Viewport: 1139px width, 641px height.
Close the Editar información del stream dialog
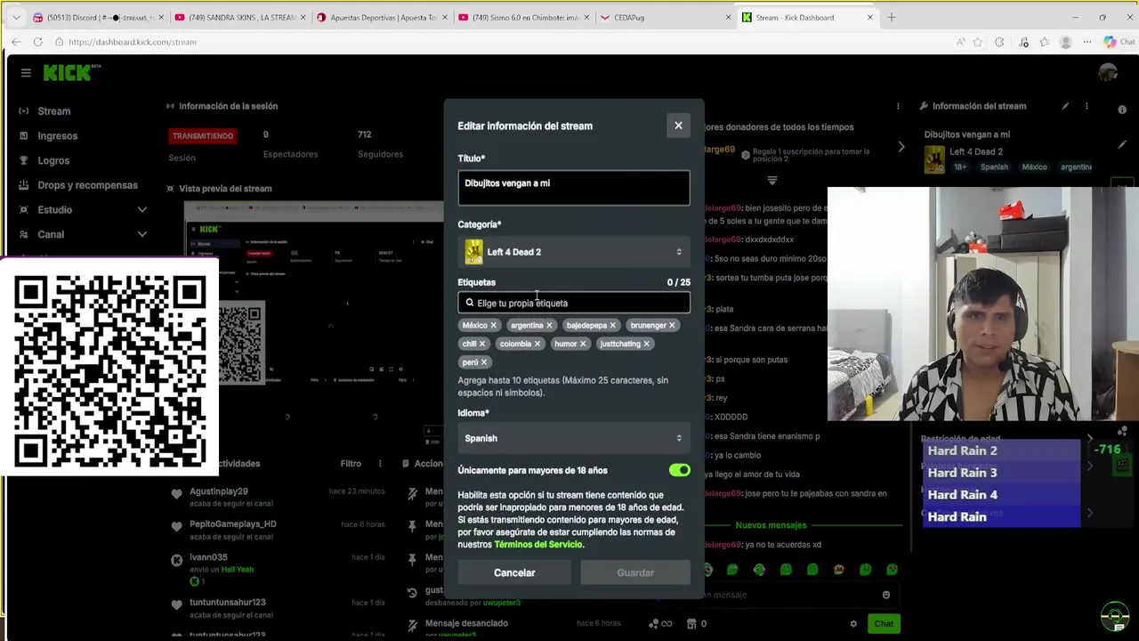click(678, 126)
